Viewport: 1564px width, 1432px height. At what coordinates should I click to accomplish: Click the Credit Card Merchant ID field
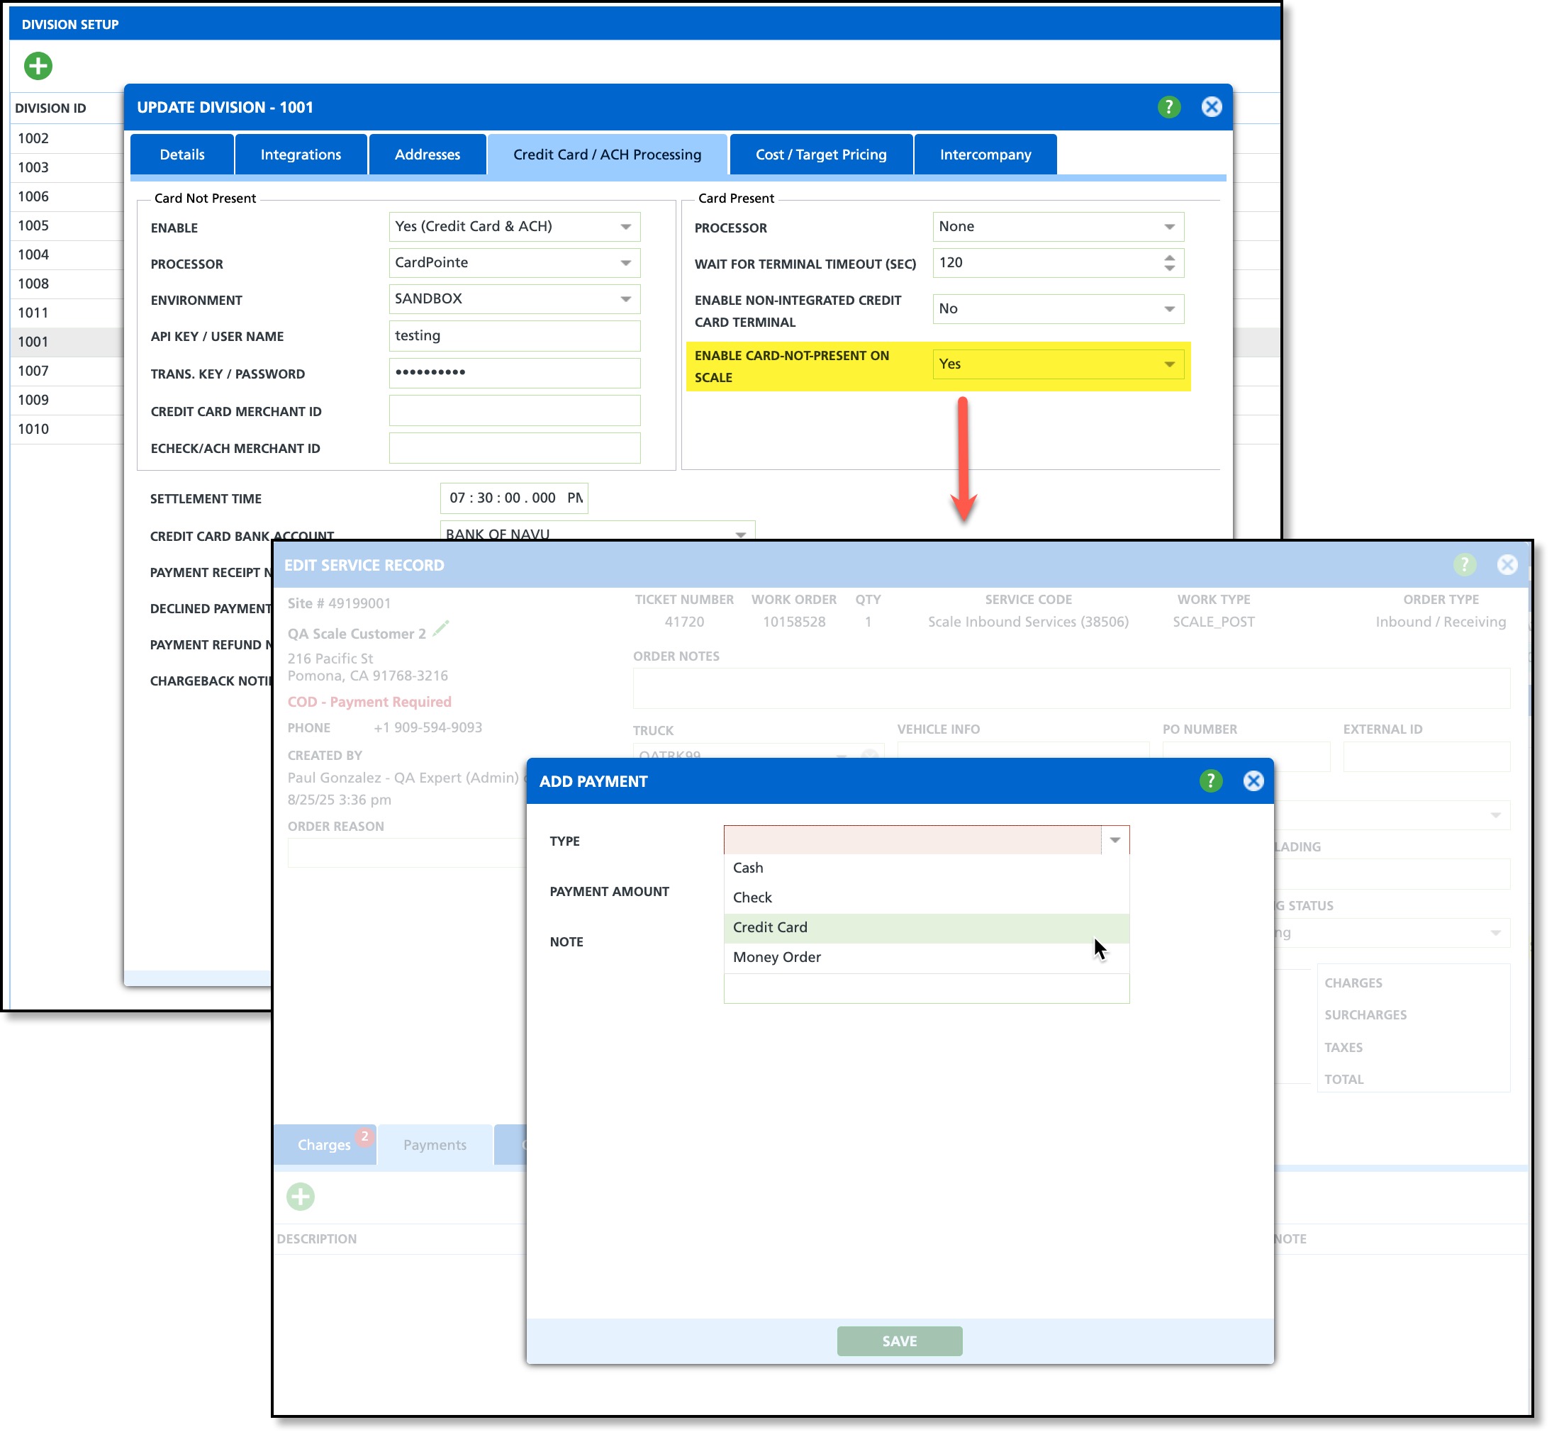tap(514, 411)
